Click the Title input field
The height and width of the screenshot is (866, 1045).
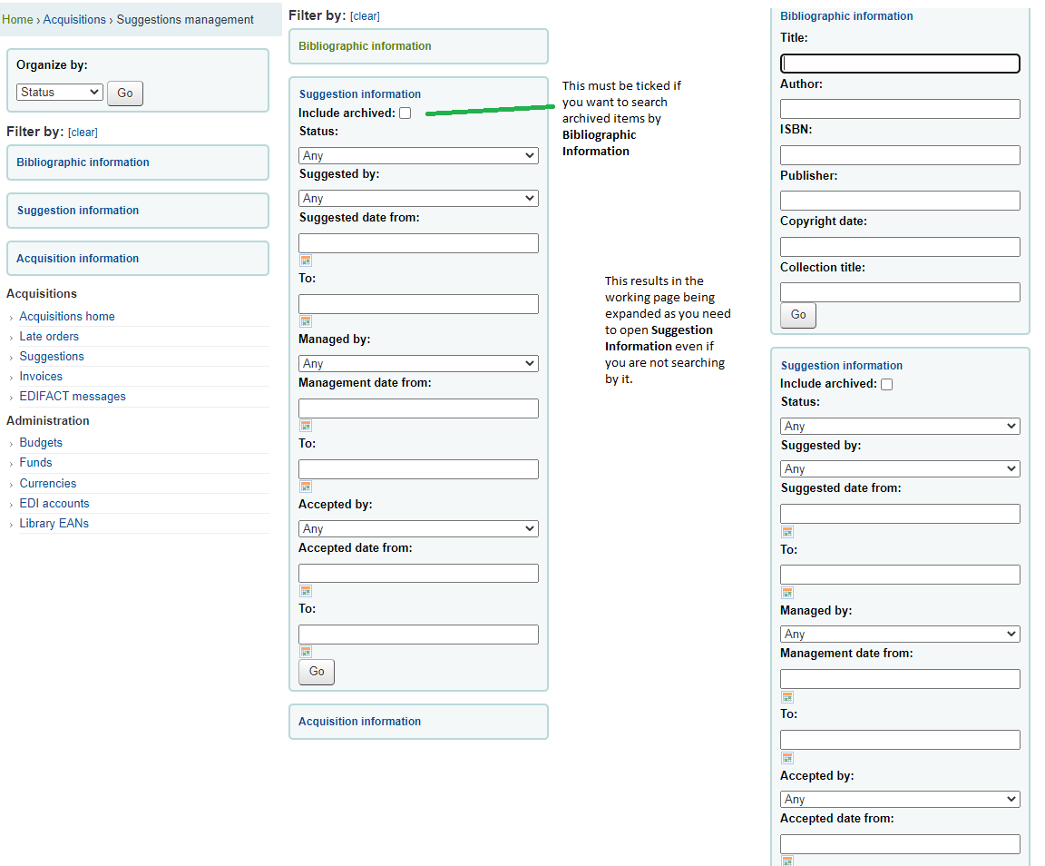(x=900, y=64)
